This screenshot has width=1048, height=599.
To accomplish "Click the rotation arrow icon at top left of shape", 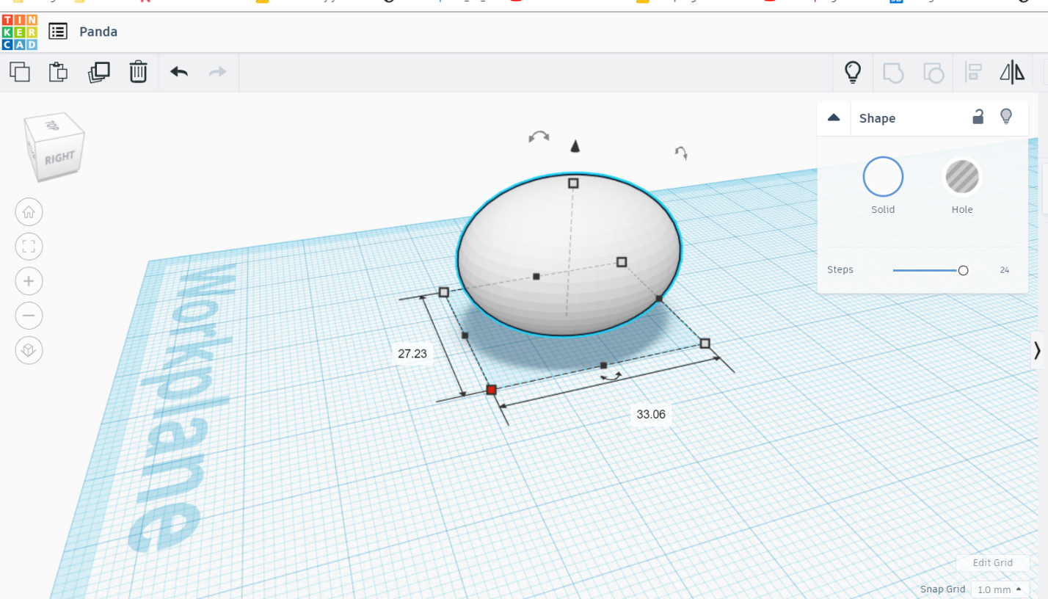I will coord(539,137).
